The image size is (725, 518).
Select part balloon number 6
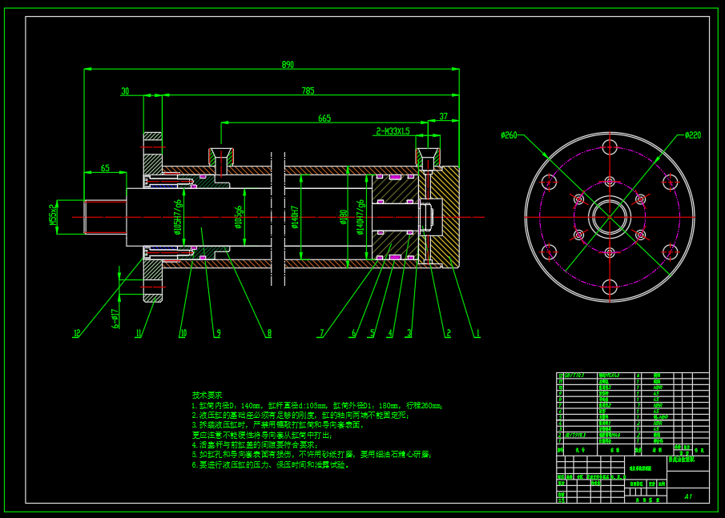pos(354,333)
